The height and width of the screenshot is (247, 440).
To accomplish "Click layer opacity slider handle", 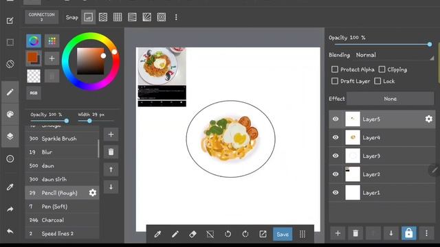I will tap(430, 44).
